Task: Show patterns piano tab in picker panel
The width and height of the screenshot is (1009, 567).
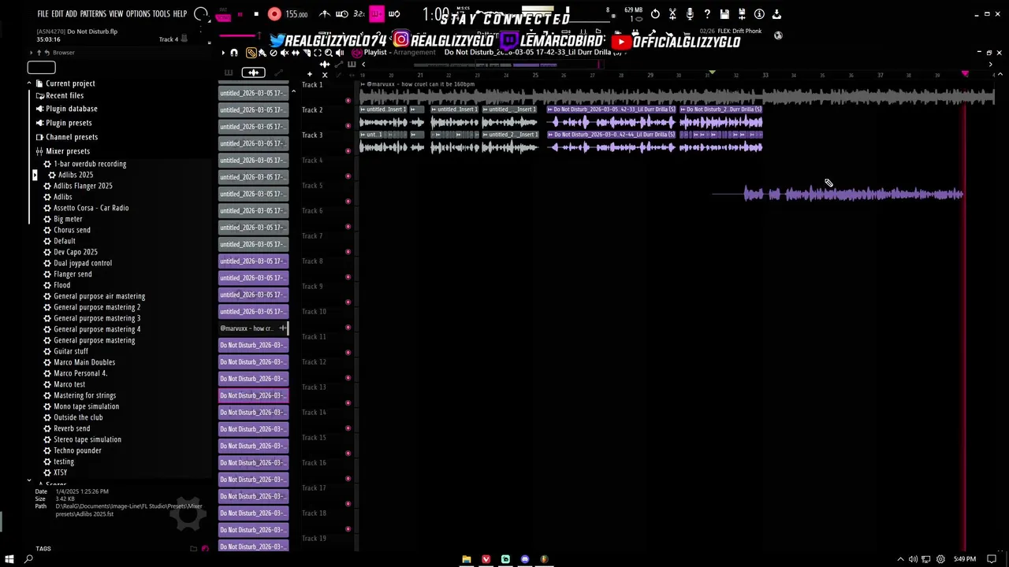Action: 229,72
